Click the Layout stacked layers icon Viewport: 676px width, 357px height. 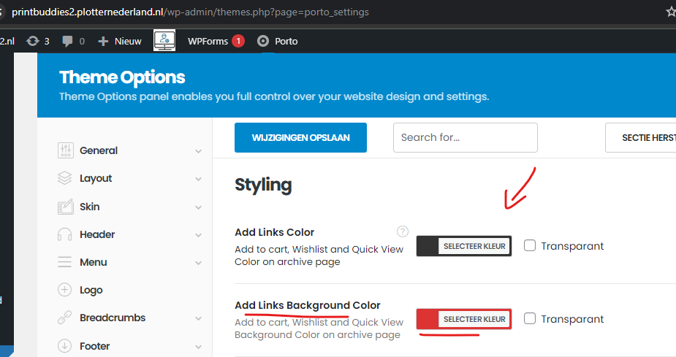point(64,178)
